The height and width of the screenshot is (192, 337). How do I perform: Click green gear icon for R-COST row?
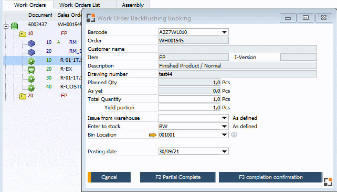tap(31, 87)
